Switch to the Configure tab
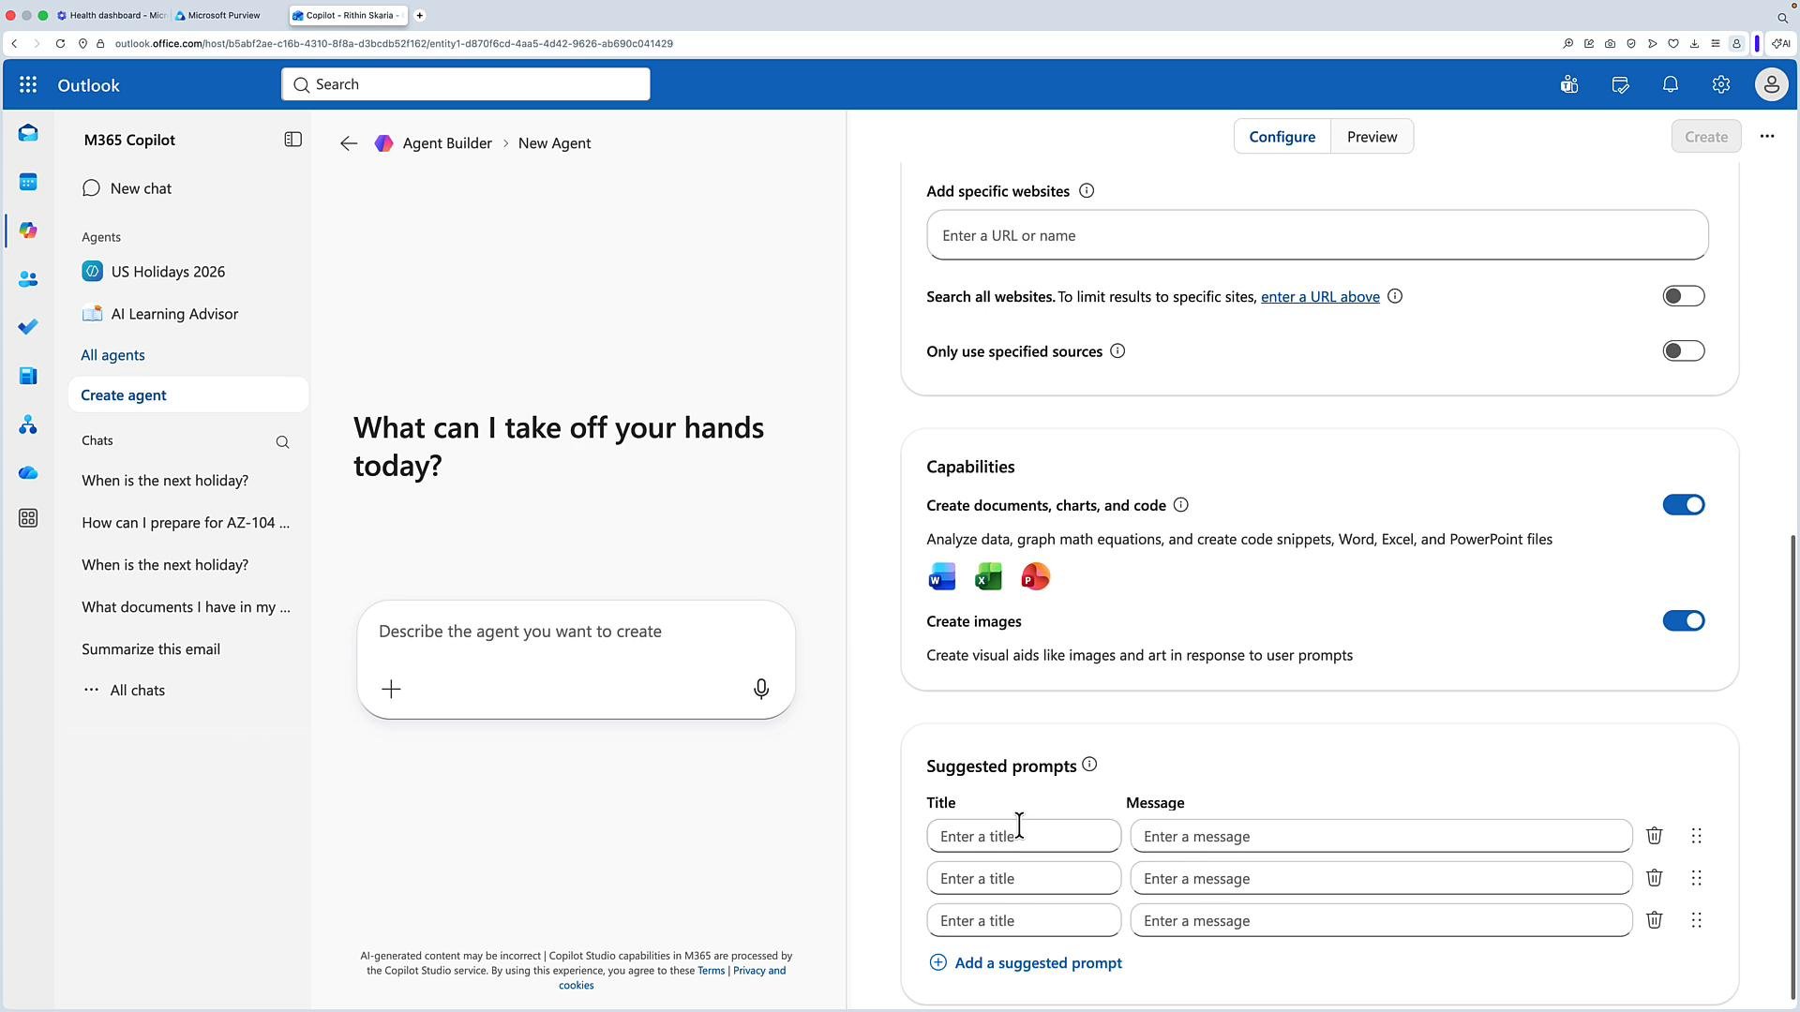1800x1012 pixels. pyautogui.click(x=1282, y=137)
